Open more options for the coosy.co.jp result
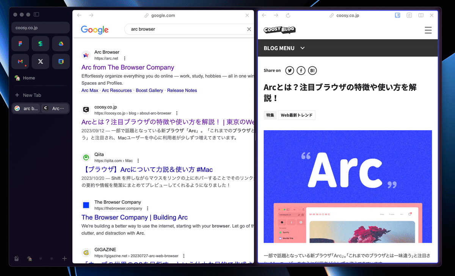Image resolution: width=455 pixels, height=276 pixels. click(177, 113)
